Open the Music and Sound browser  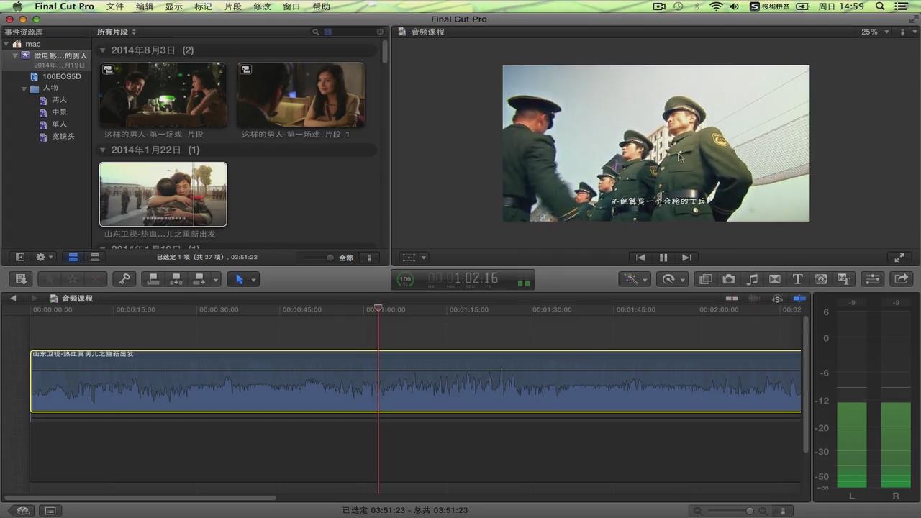click(752, 279)
